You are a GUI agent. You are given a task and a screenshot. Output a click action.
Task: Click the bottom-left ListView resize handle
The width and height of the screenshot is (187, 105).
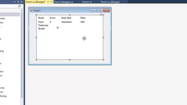coord(36,60)
